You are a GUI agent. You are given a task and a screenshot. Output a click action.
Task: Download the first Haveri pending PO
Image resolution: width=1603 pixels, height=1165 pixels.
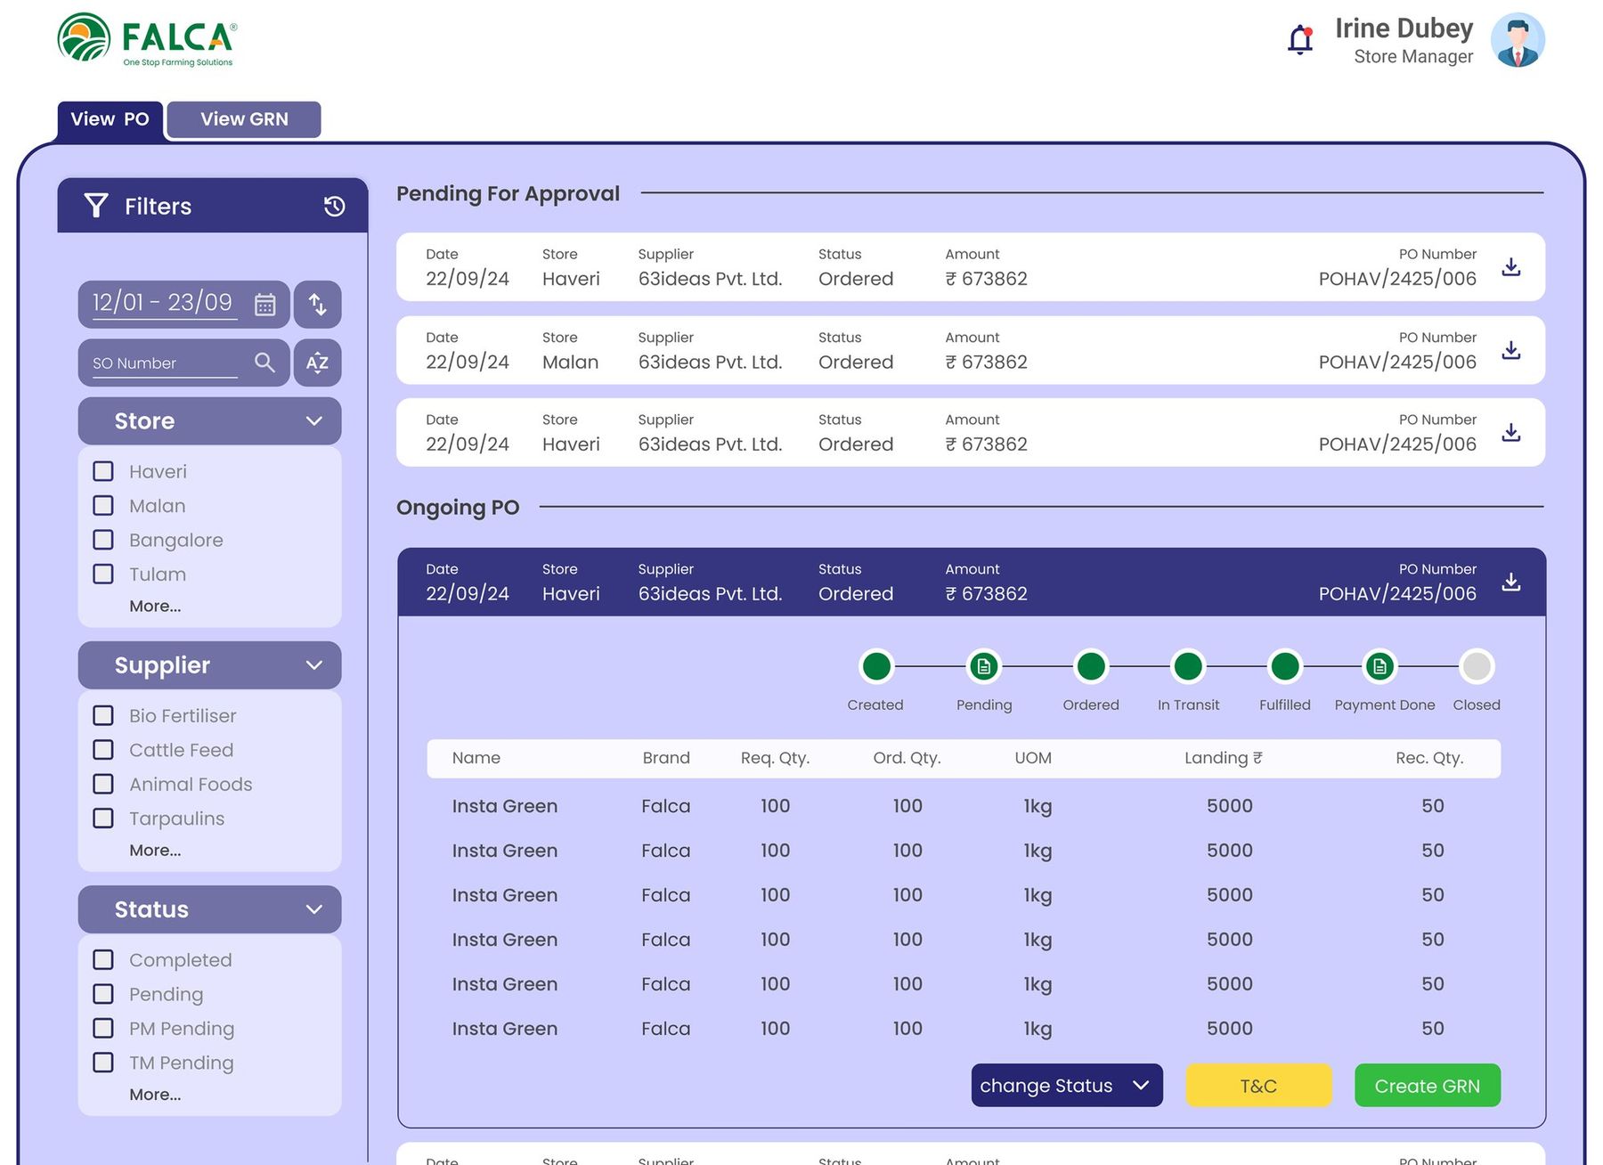(x=1511, y=267)
